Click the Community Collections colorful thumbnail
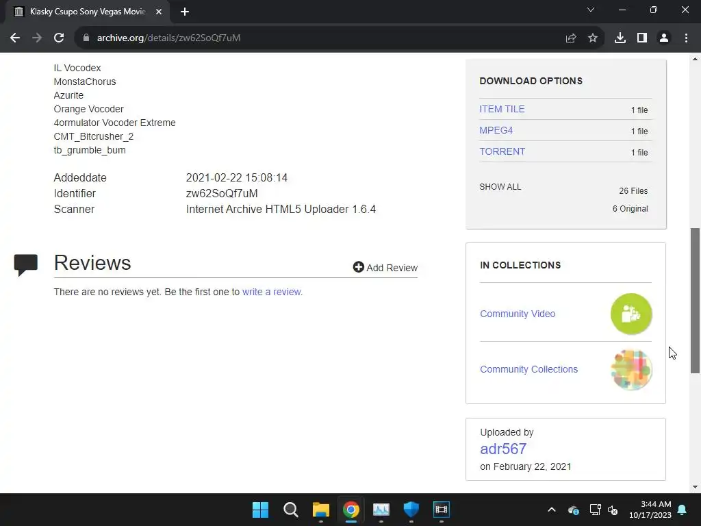This screenshot has width=701, height=526. (631, 369)
